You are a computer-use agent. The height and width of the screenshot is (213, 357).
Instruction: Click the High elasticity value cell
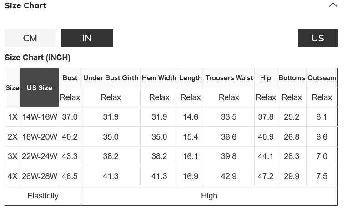point(209,196)
